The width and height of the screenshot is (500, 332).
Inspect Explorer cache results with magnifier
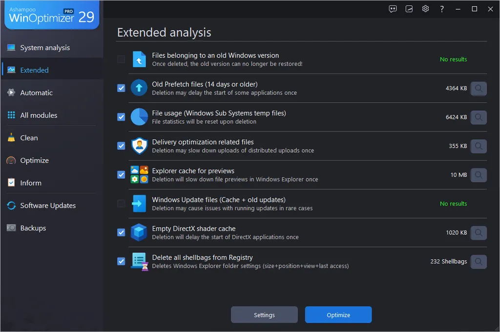[x=479, y=175]
